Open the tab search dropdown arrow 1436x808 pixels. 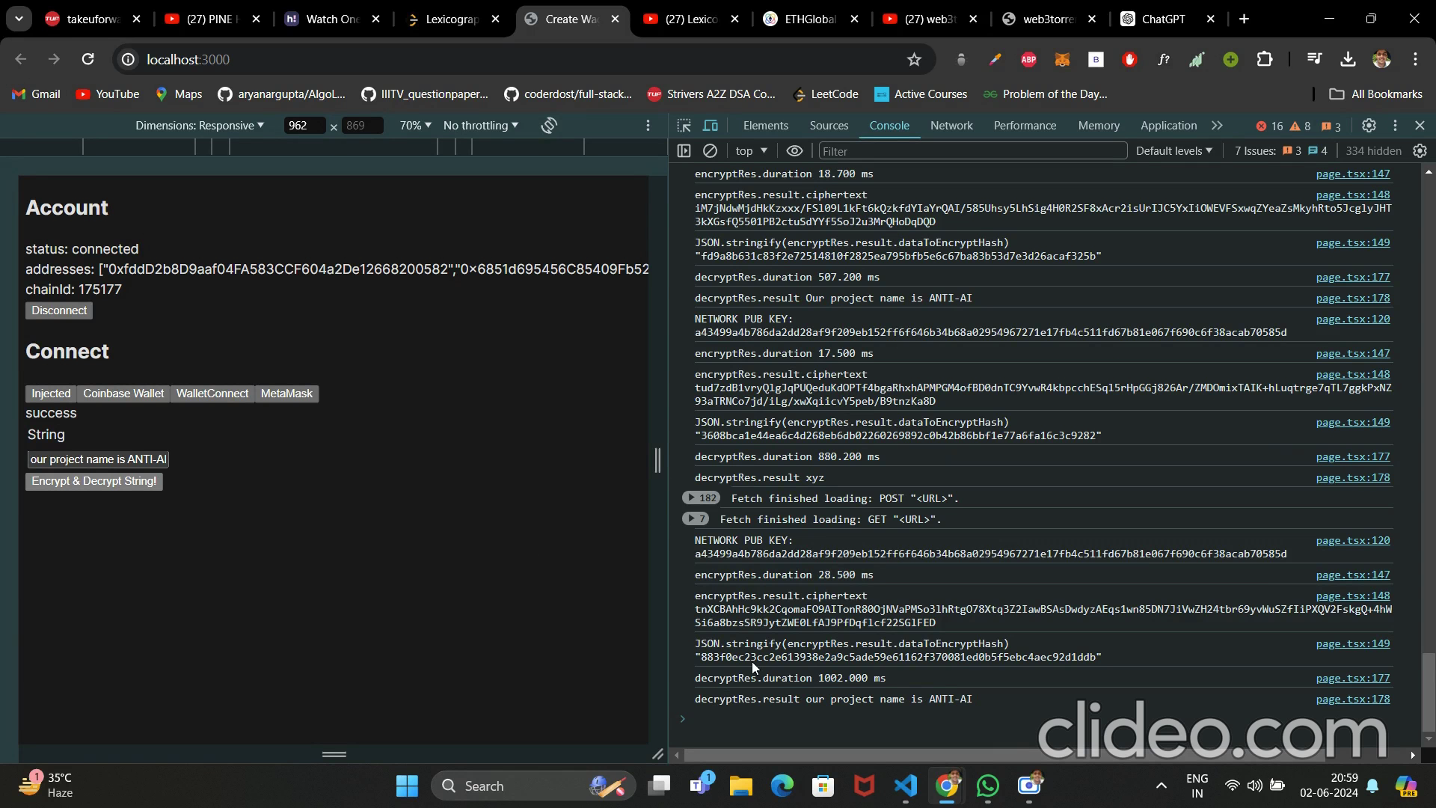click(19, 19)
